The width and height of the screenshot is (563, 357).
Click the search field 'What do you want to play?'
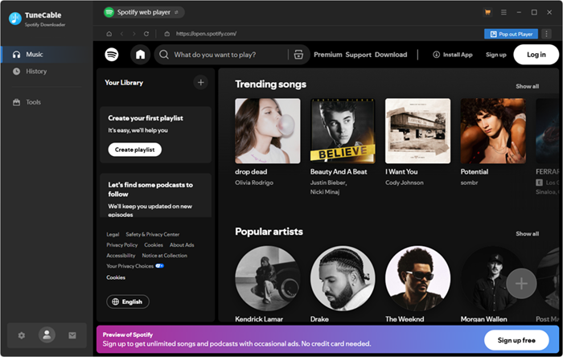coord(229,55)
